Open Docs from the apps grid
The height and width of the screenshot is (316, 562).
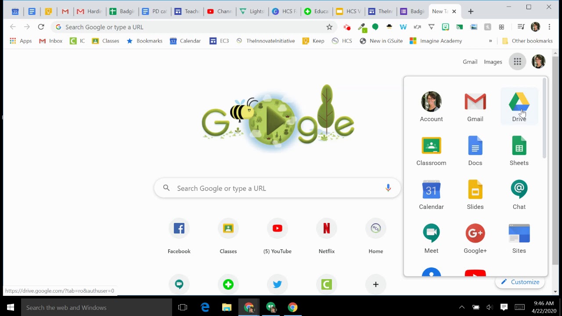[475, 151]
